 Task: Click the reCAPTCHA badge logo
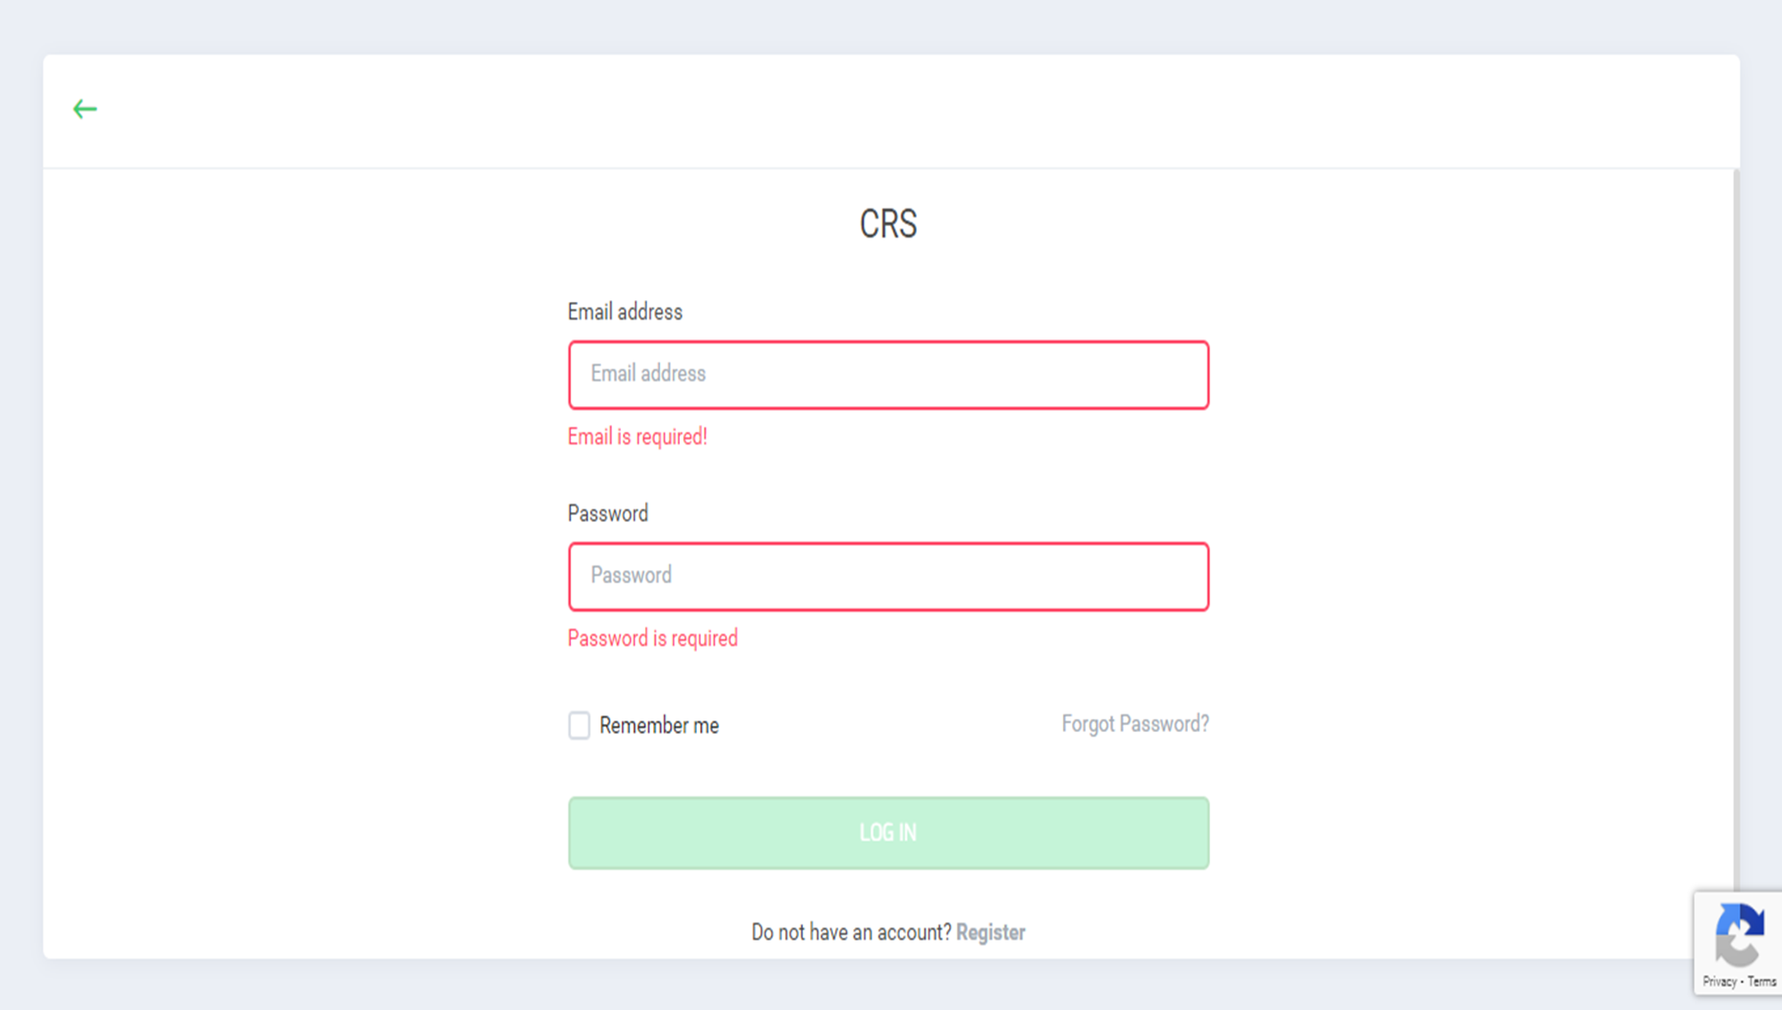click(x=1739, y=934)
